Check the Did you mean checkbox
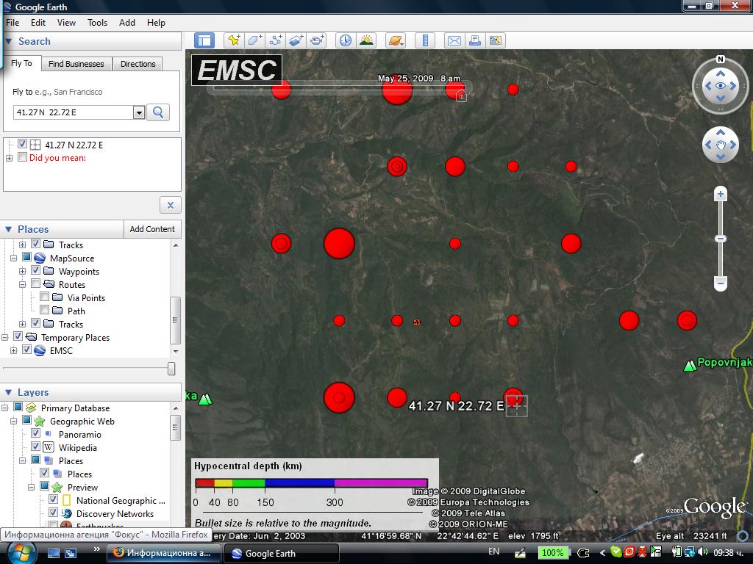Screen dimensions: 753x564 point(22,157)
